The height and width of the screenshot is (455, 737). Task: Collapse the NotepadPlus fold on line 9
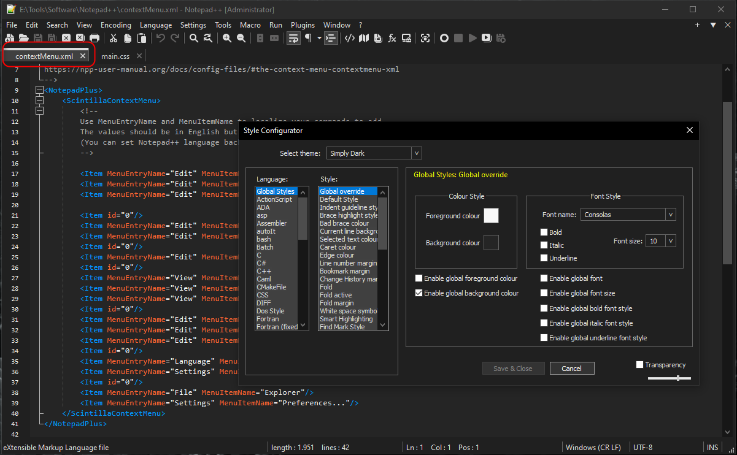tap(40, 90)
